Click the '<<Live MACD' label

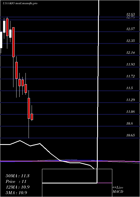click(118, 189)
